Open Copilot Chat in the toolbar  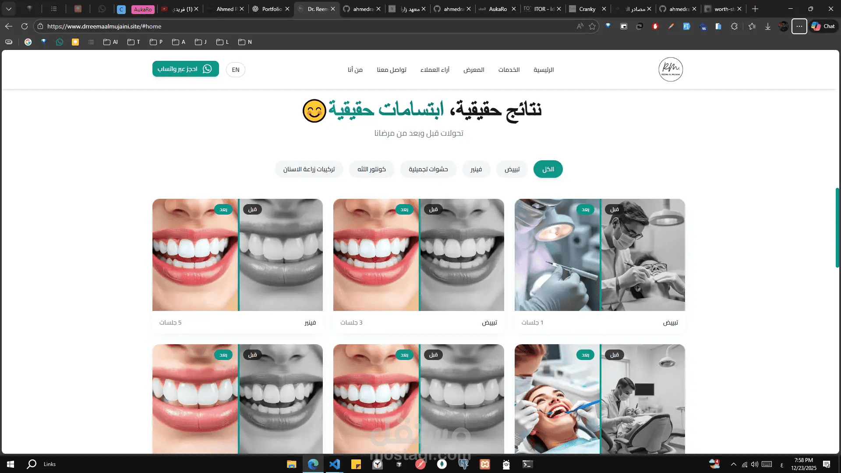tap(823, 26)
